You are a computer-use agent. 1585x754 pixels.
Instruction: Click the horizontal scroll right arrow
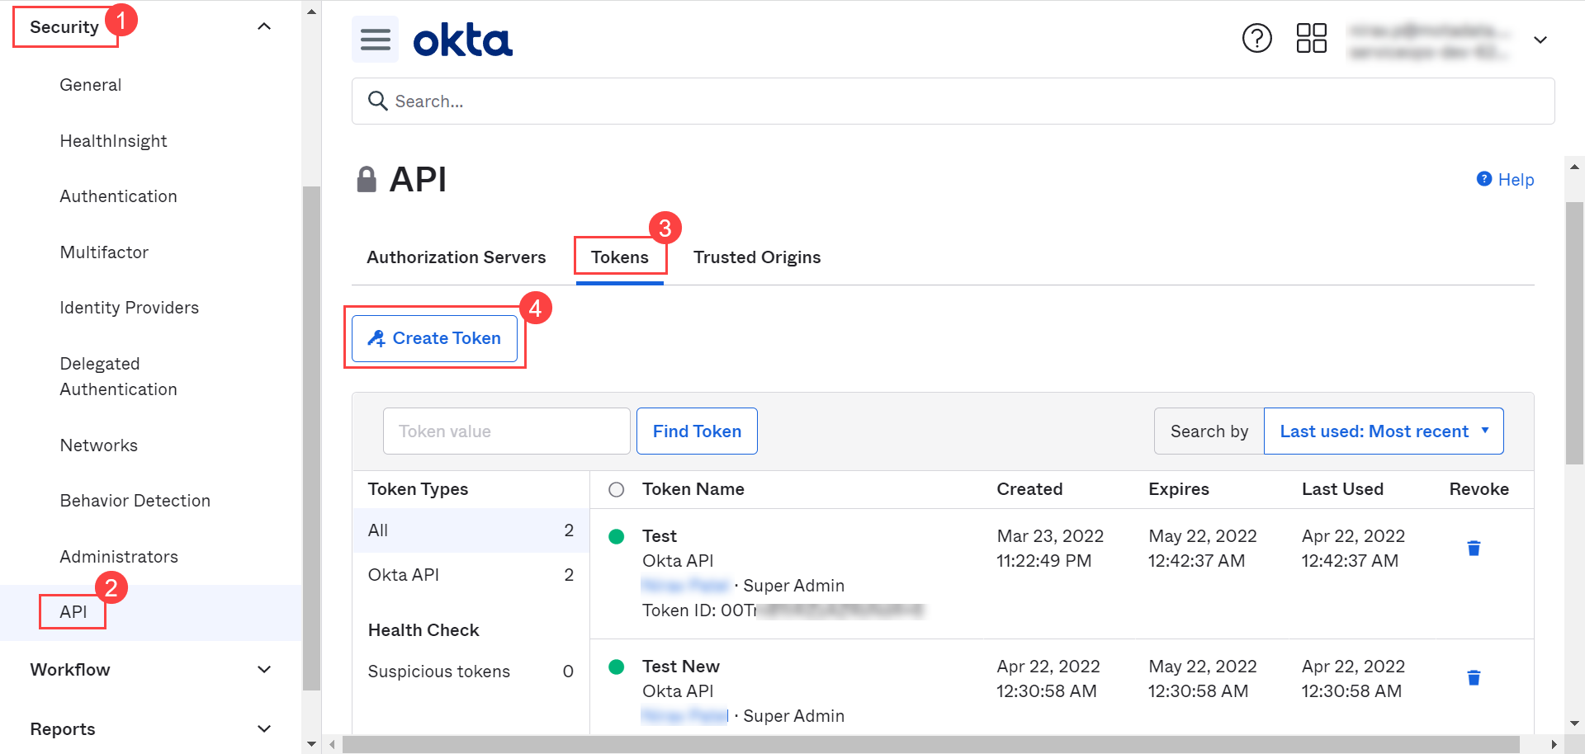point(1554,744)
